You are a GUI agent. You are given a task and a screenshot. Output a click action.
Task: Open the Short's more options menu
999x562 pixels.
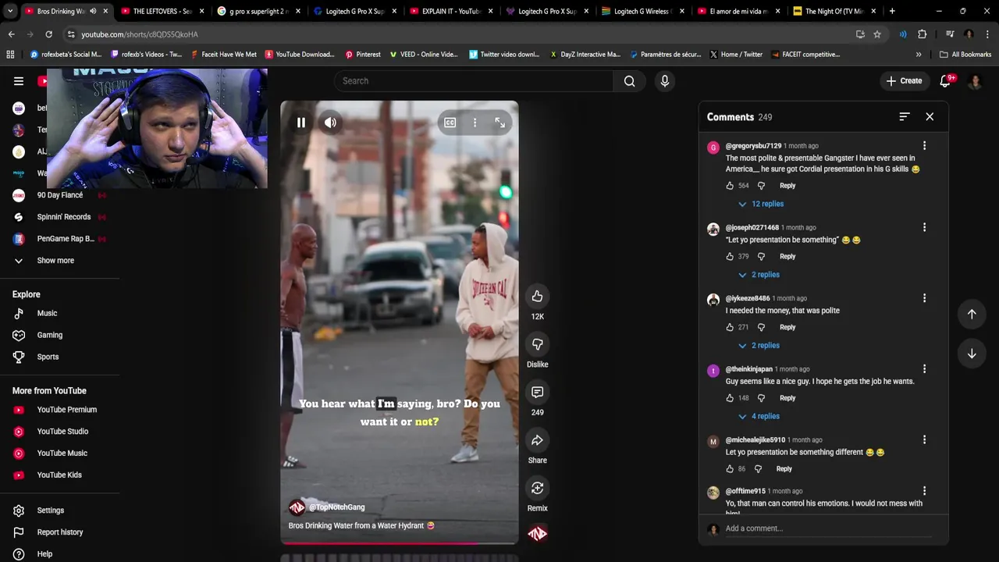475,123
